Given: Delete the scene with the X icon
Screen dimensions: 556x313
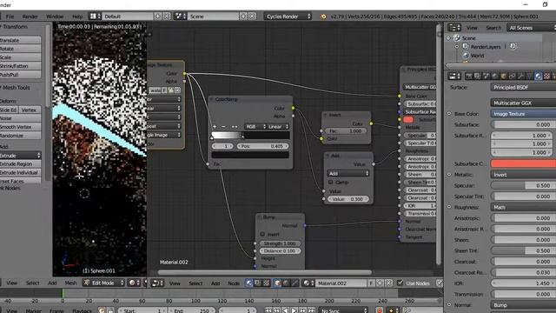Looking at the screenshot, I should coord(252,17).
